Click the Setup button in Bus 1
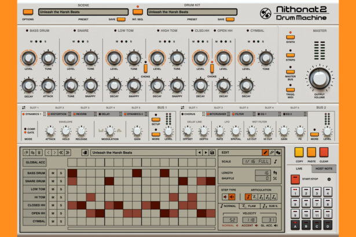 tap(156, 124)
